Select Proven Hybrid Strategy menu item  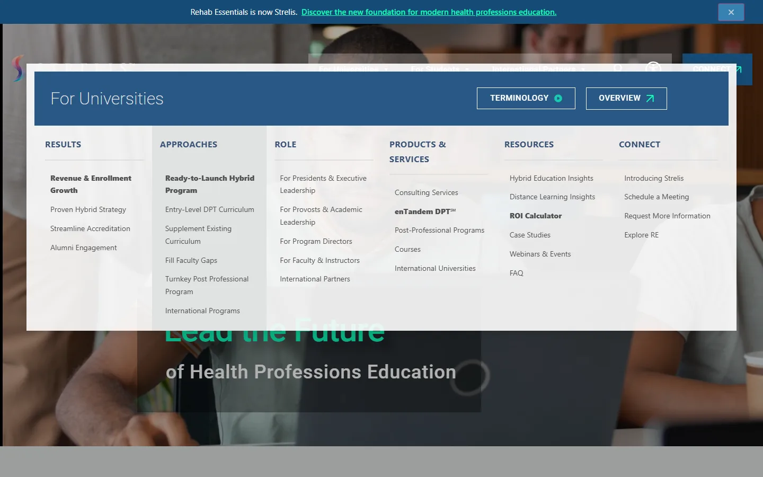click(88, 209)
